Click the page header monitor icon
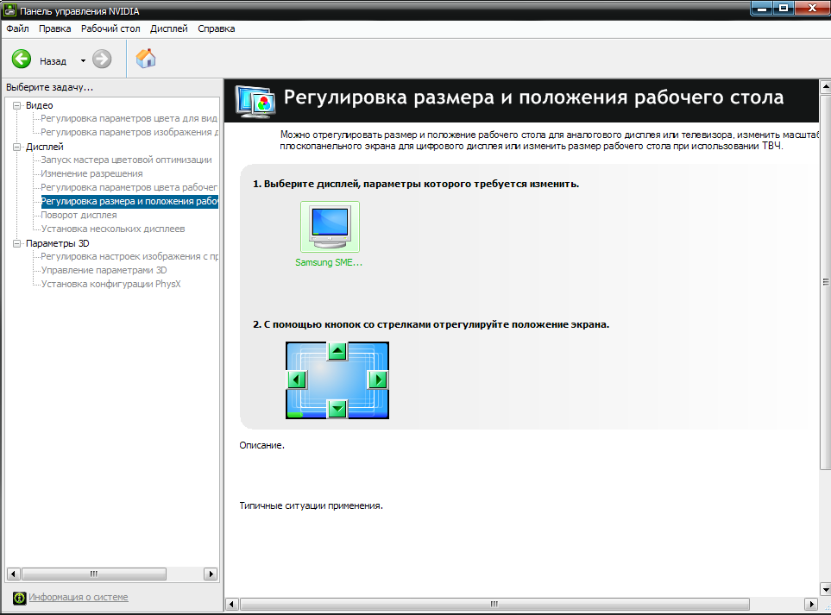Viewport: 831px width, 615px height. pos(255,101)
